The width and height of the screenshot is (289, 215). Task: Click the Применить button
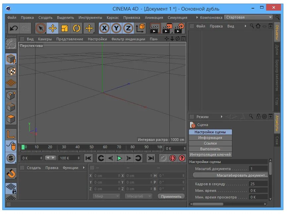[x=171, y=196]
